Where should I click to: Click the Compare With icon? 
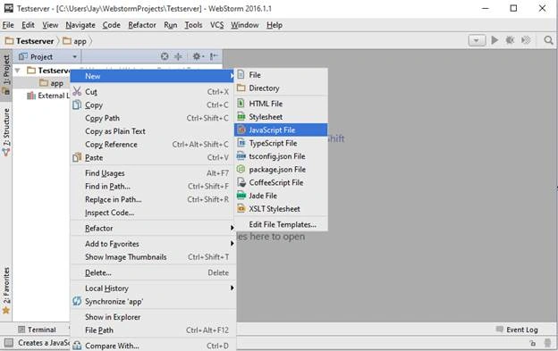[x=77, y=346]
